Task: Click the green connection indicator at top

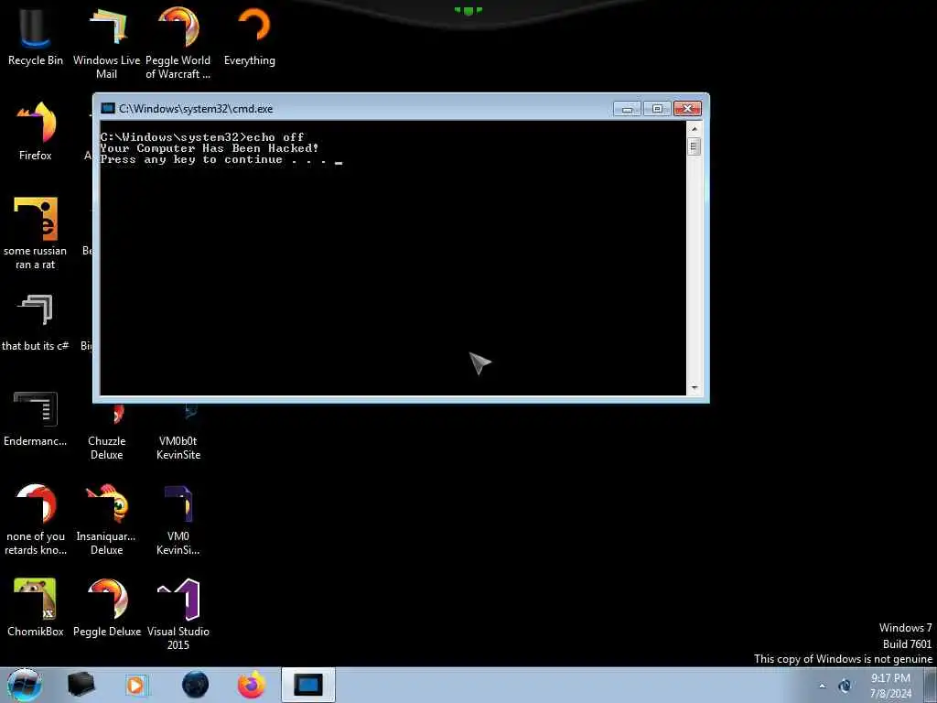Action: click(468, 10)
